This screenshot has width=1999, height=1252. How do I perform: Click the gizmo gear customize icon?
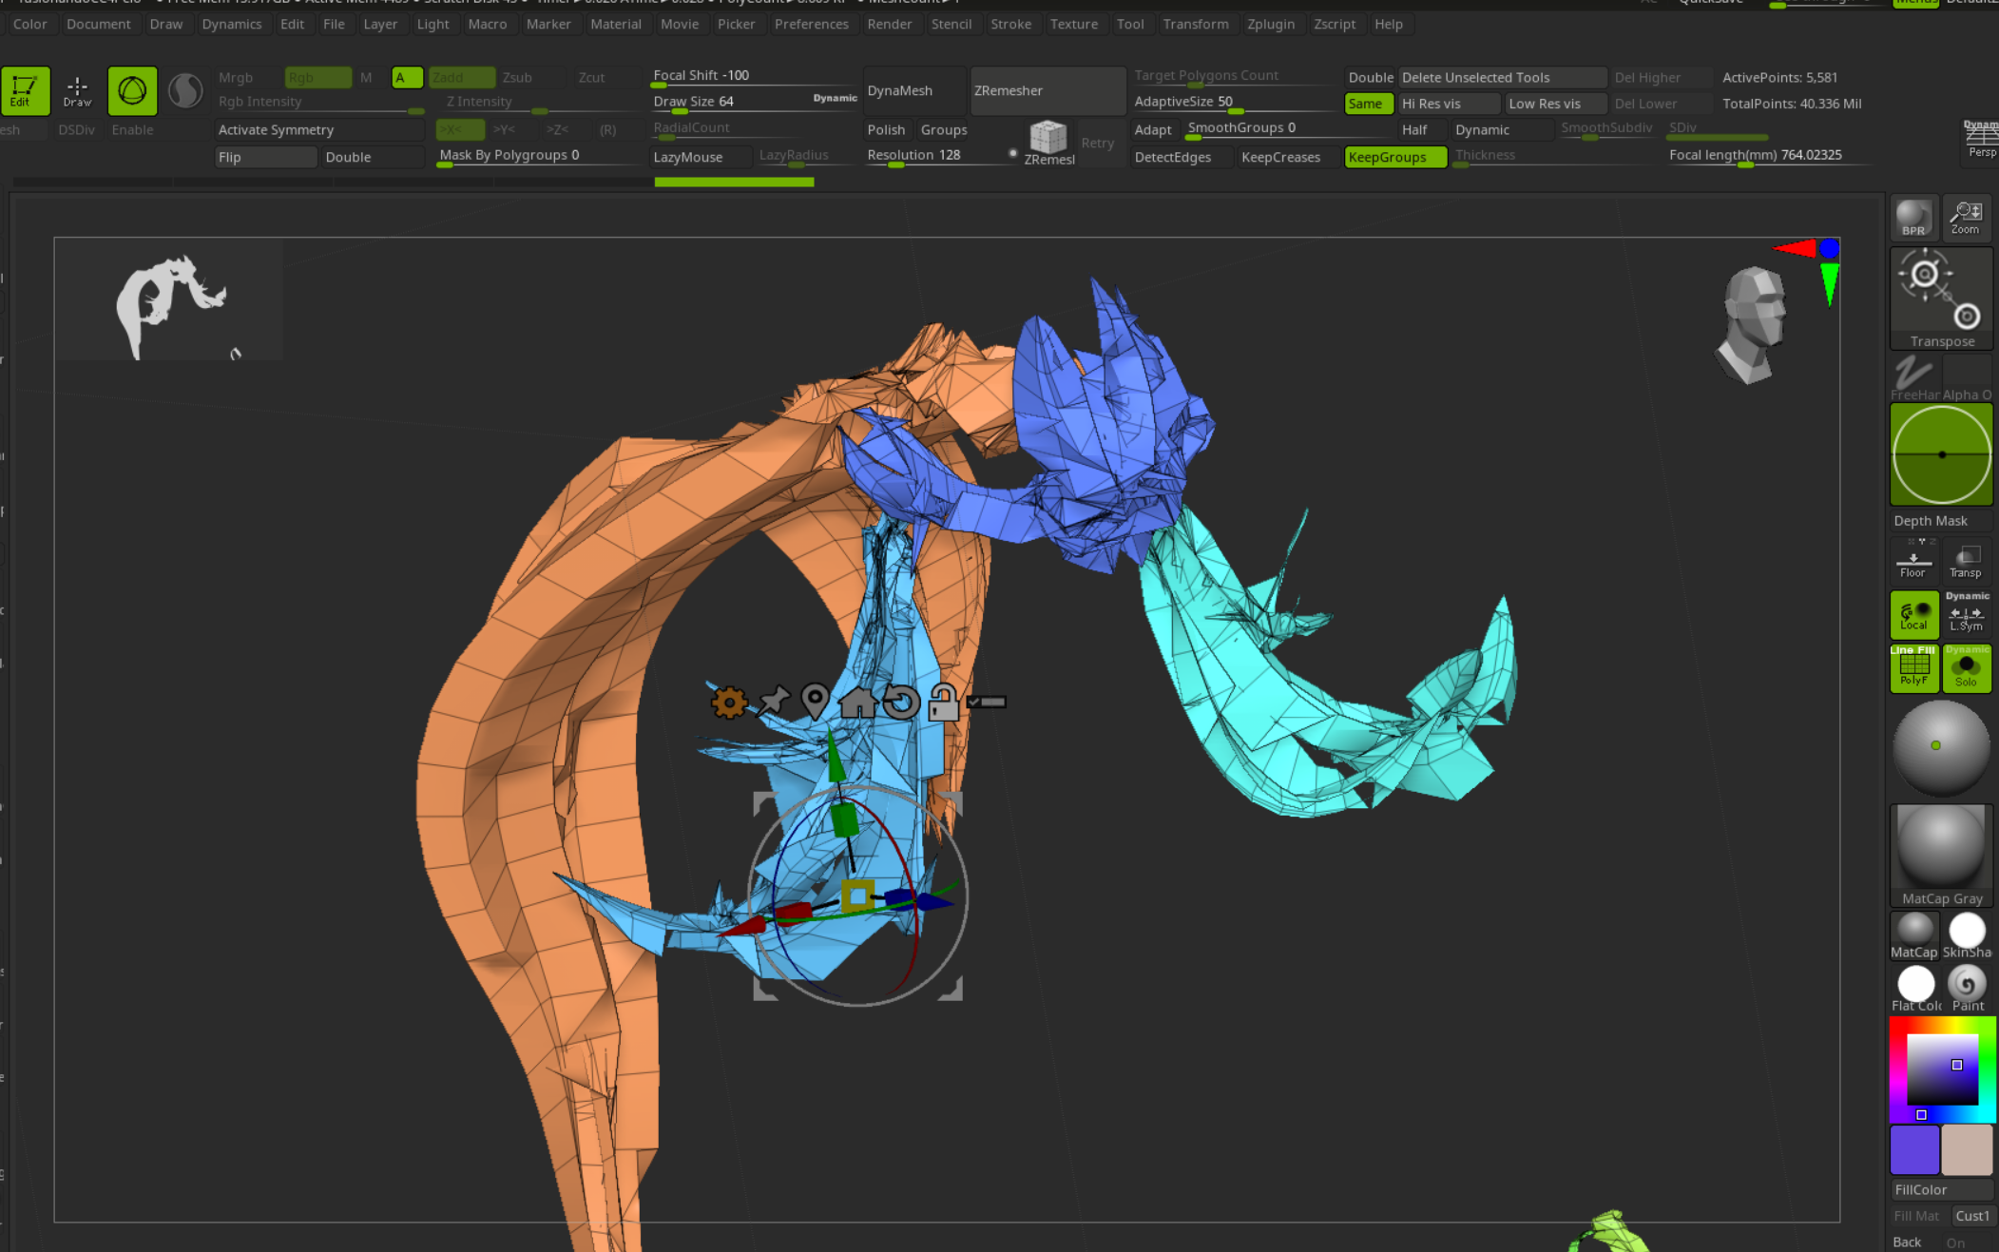(x=729, y=703)
